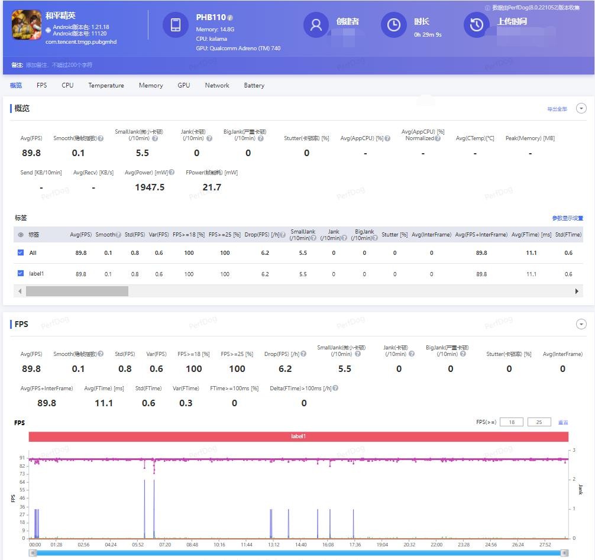Click the info icon beside PerfDog version note
Viewport: 595px width, 560px height.
coord(487,8)
